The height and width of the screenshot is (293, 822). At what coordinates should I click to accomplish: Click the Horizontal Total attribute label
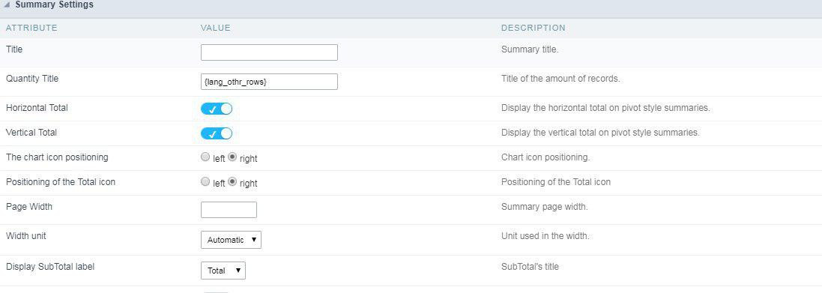[37, 108]
